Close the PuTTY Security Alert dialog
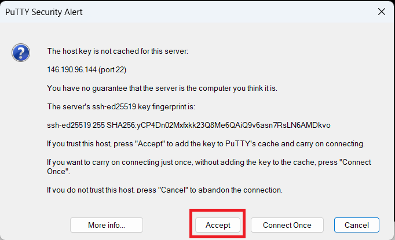The width and height of the screenshot is (395, 240). (382, 11)
